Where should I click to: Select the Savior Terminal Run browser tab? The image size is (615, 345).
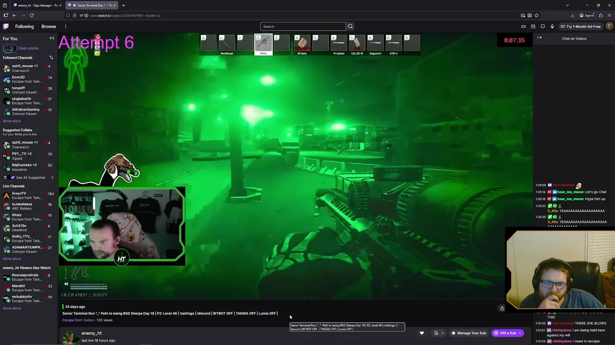[91, 5]
